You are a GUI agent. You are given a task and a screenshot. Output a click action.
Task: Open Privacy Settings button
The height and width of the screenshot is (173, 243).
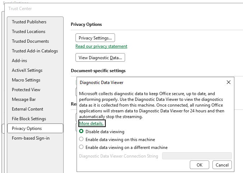tap(95, 38)
